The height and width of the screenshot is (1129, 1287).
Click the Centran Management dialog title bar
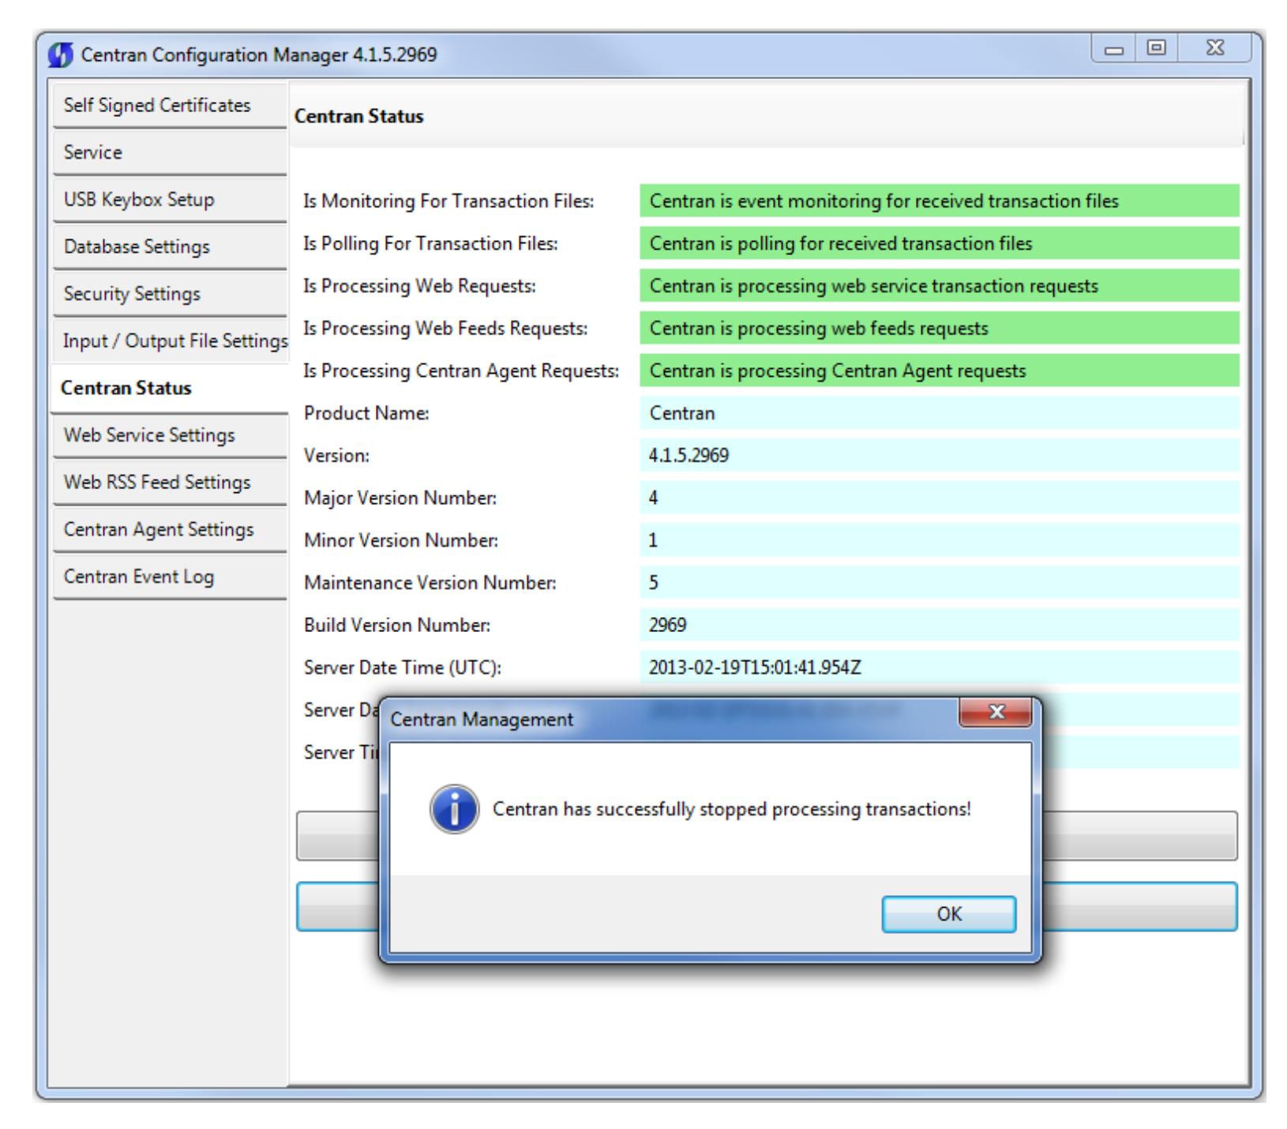click(x=671, y=719)
